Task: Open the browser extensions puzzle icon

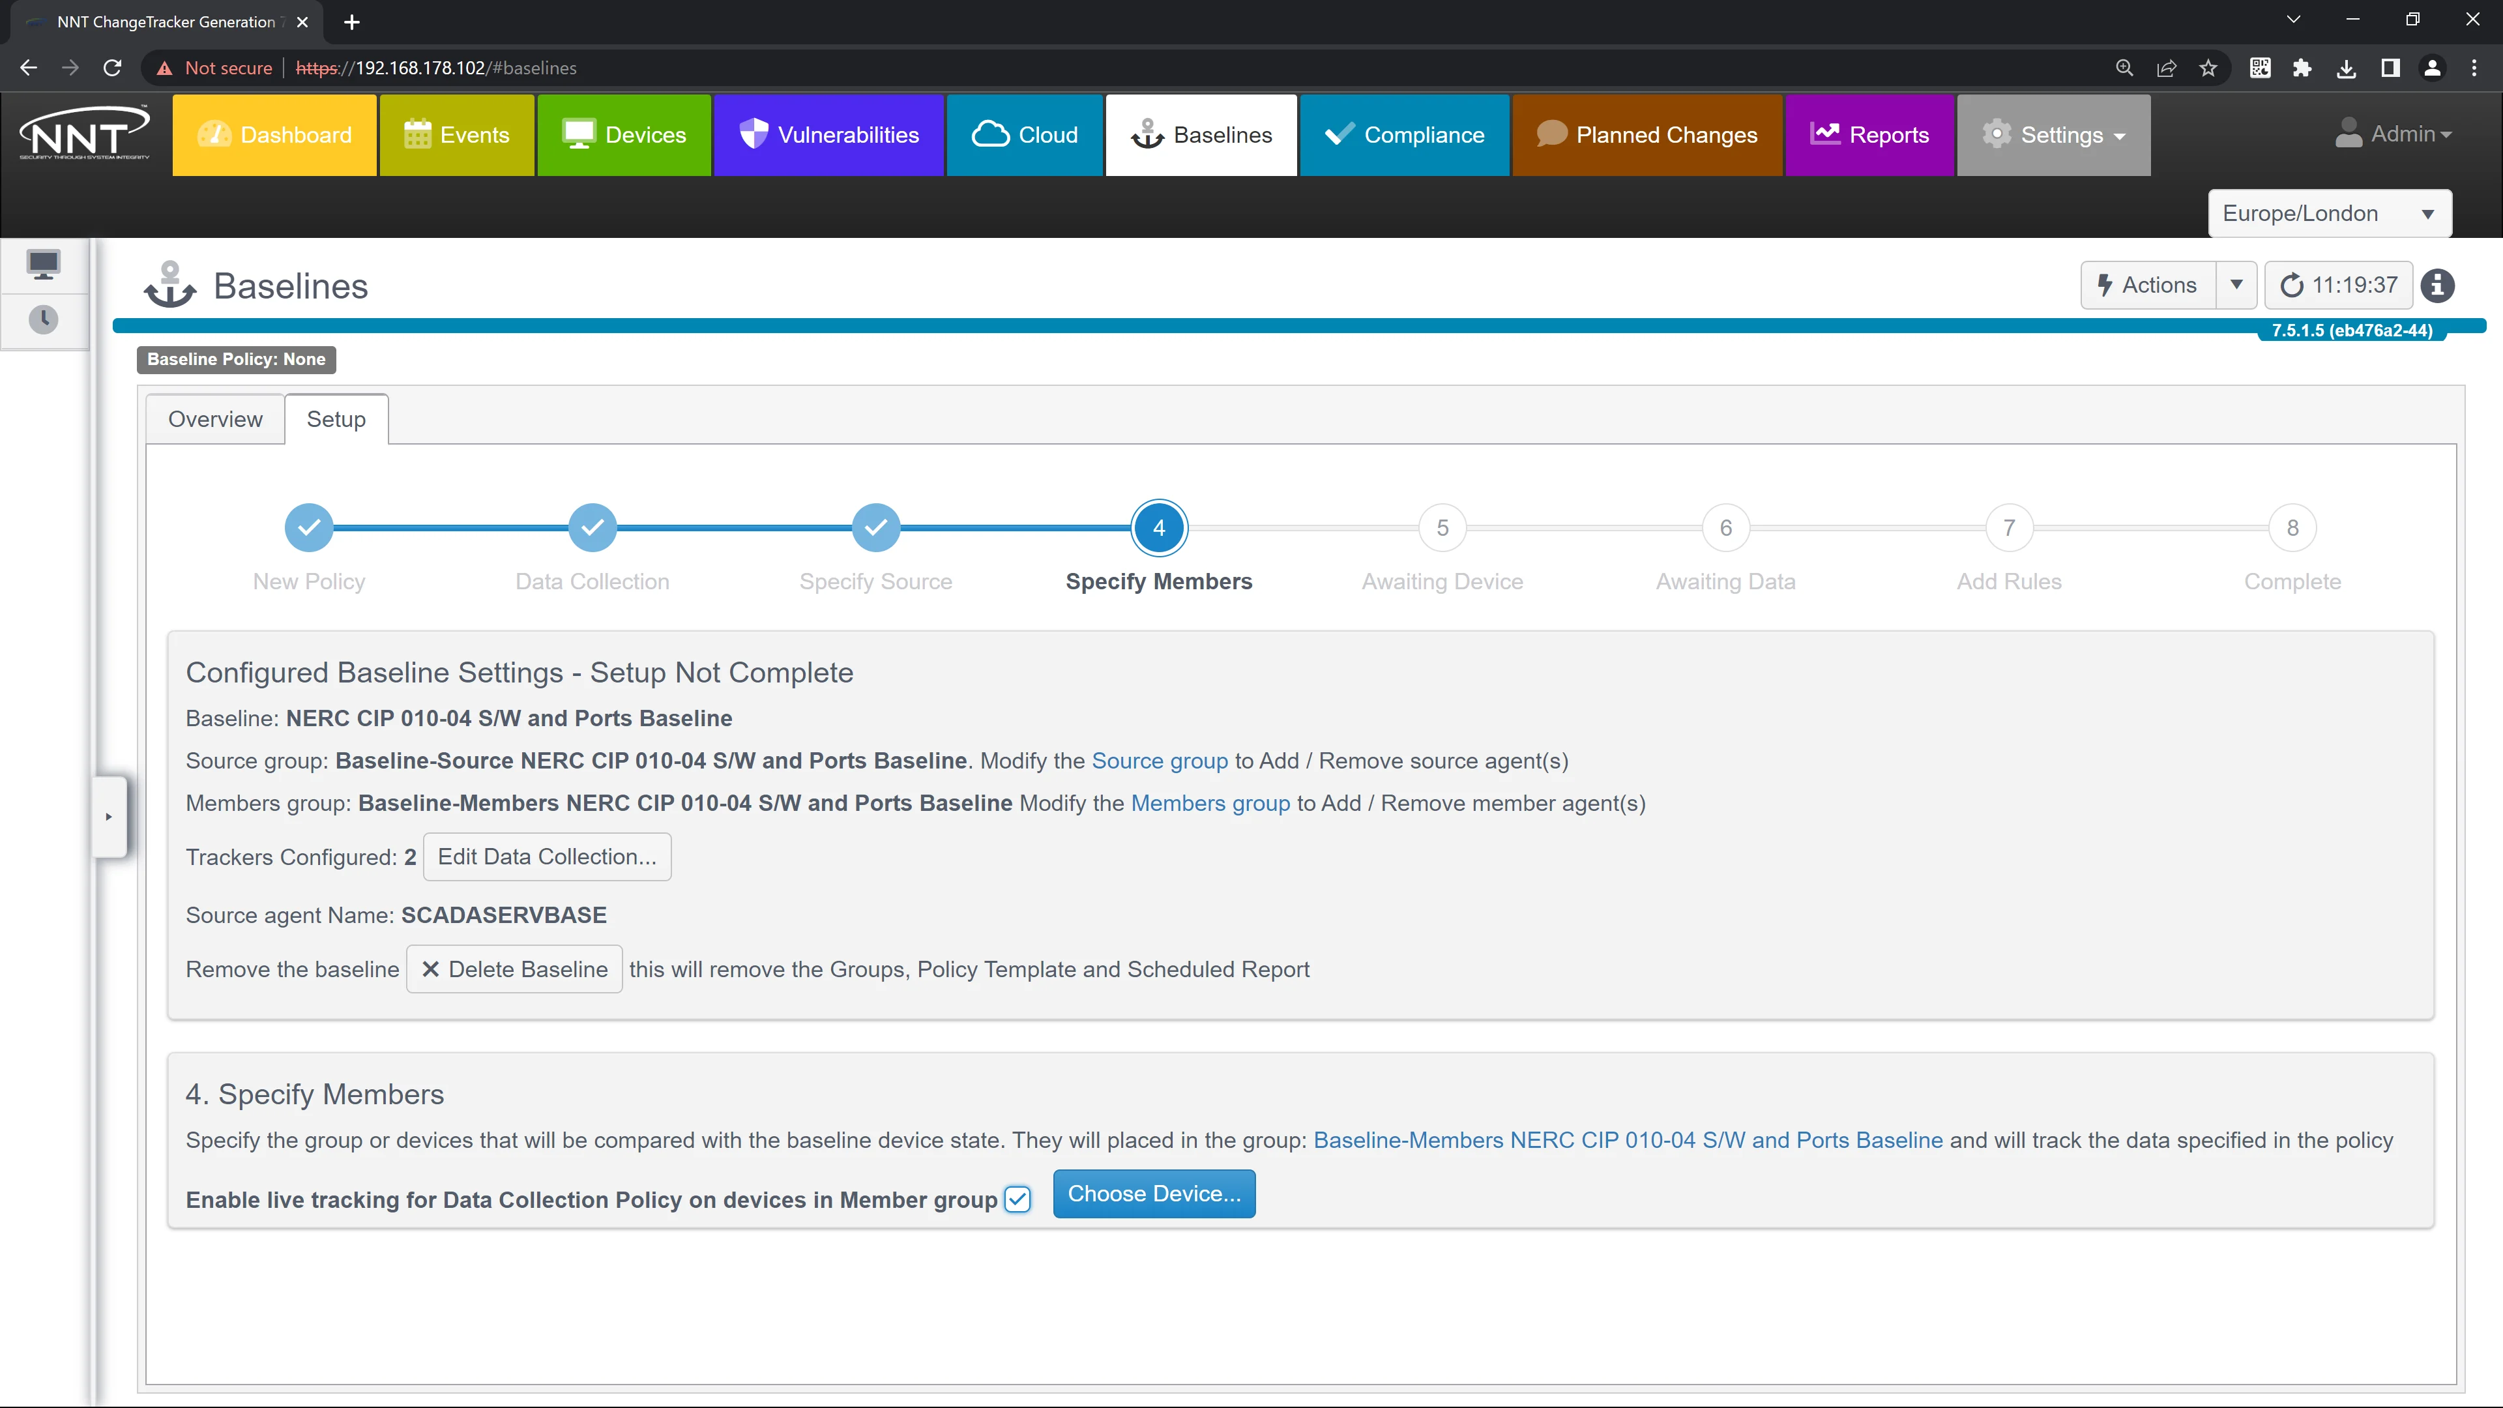Action: [x=2302, y=68]
